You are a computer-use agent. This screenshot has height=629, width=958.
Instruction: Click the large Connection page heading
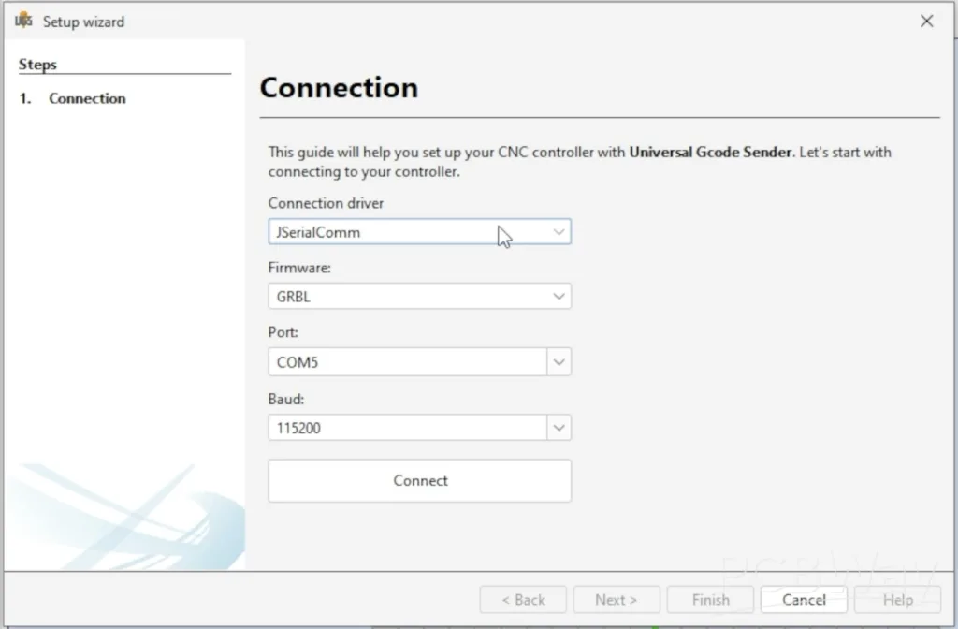(x=339, y=88)
